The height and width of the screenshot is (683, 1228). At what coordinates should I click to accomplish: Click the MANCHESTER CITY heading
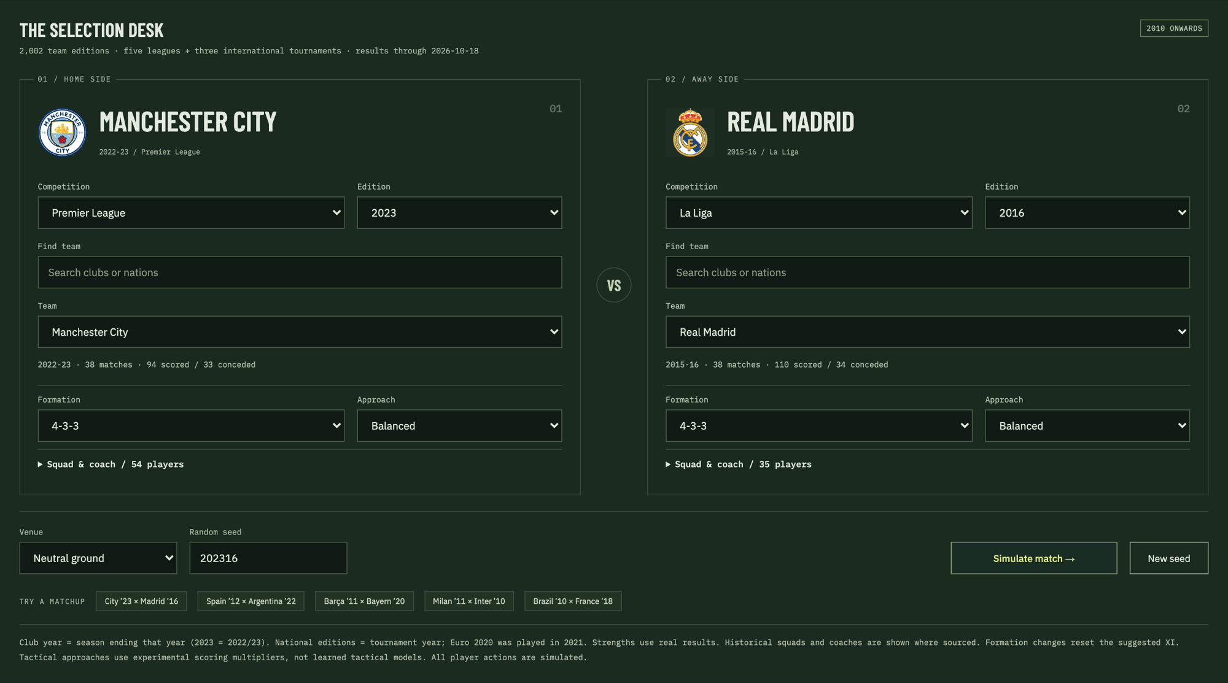pos(188,122)
